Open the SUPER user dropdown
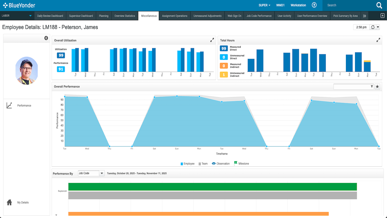Viewport: 387px width, 218px height. point(265,5)
